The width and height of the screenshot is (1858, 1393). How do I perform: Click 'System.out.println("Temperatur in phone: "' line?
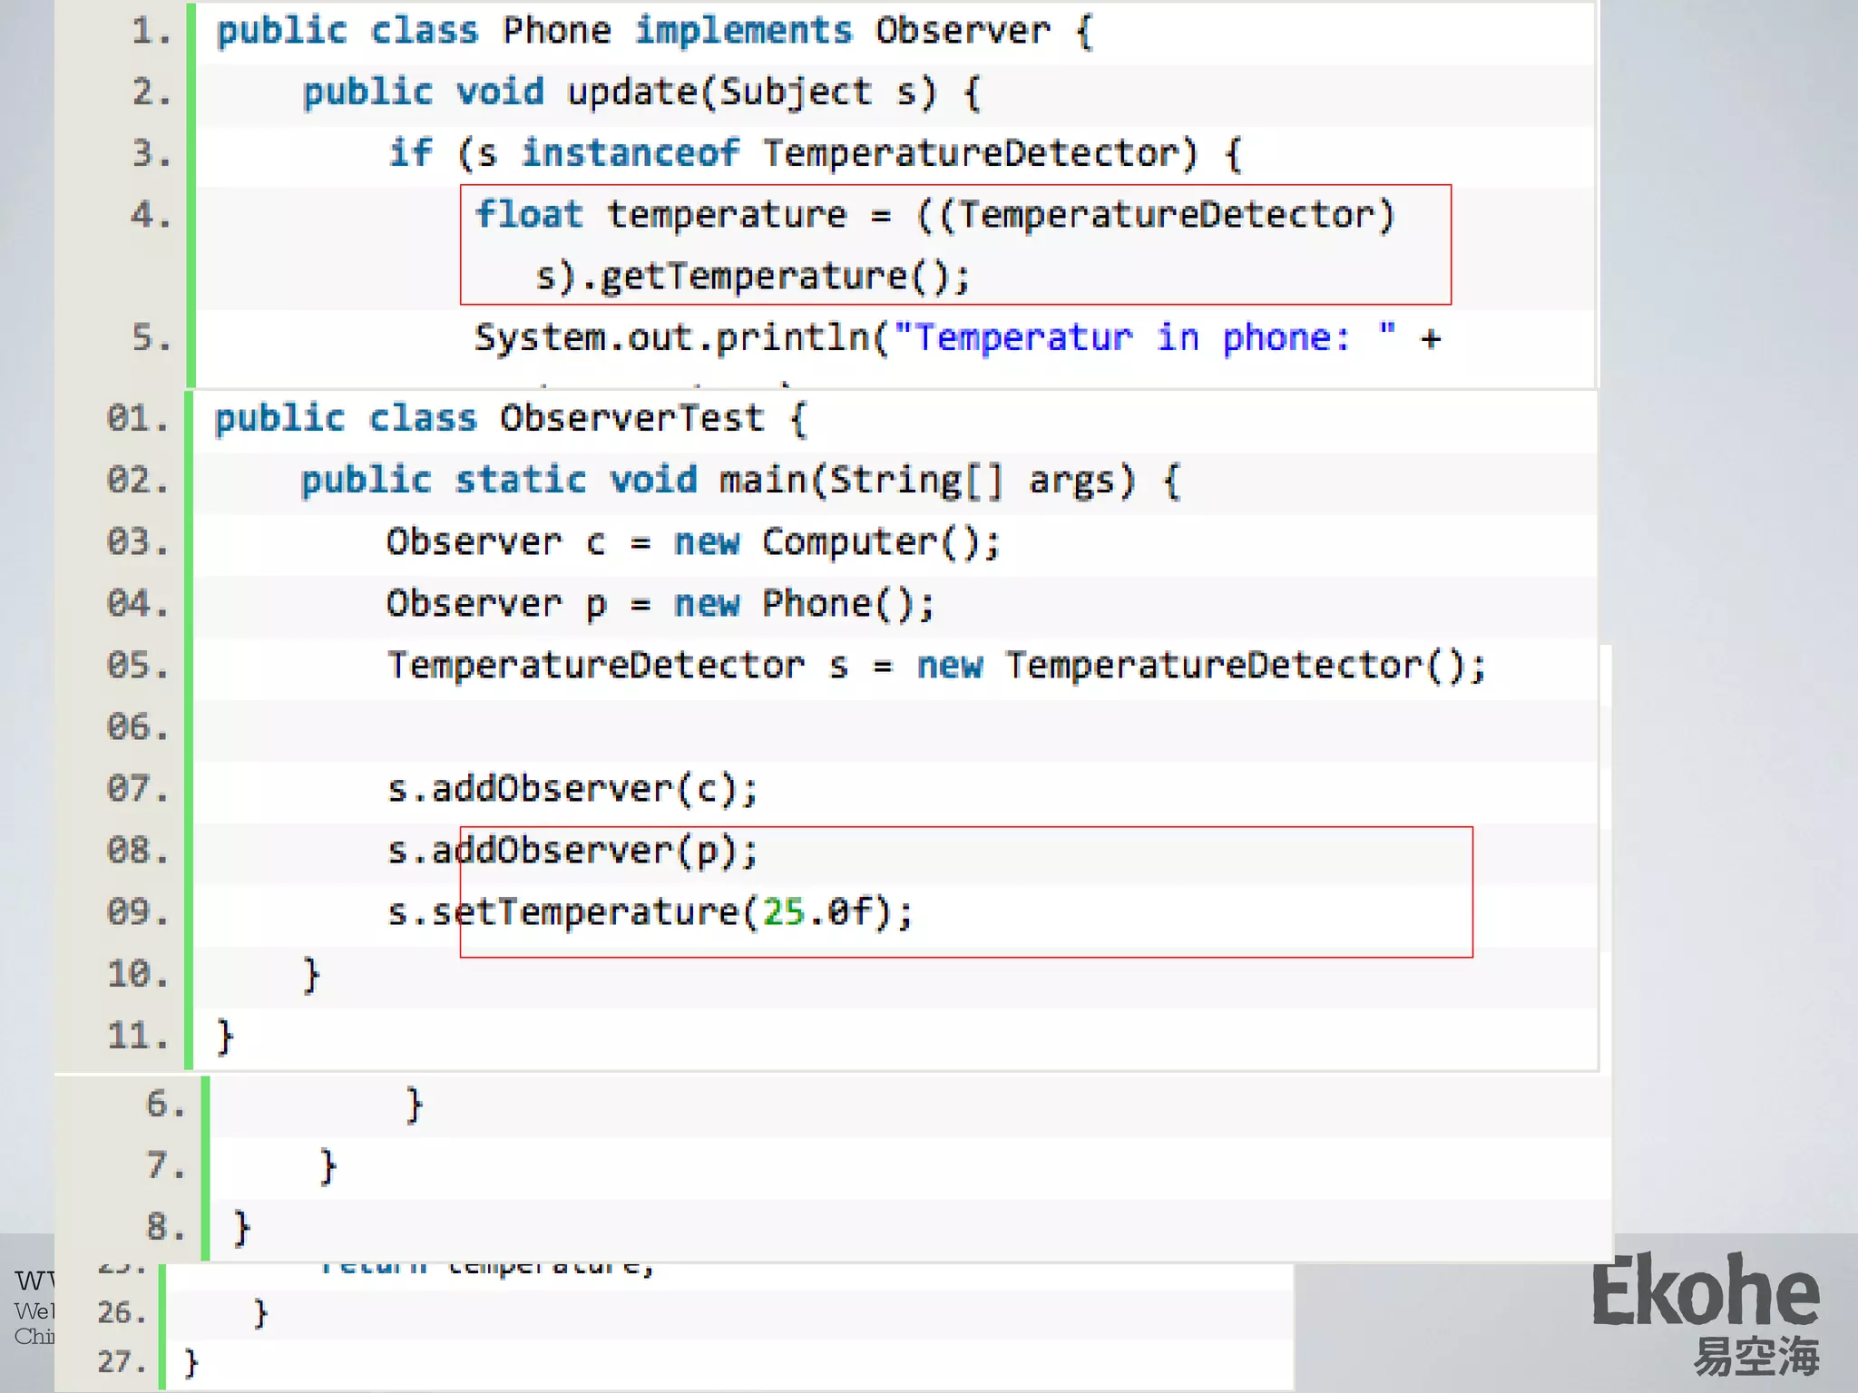[958, 338]
